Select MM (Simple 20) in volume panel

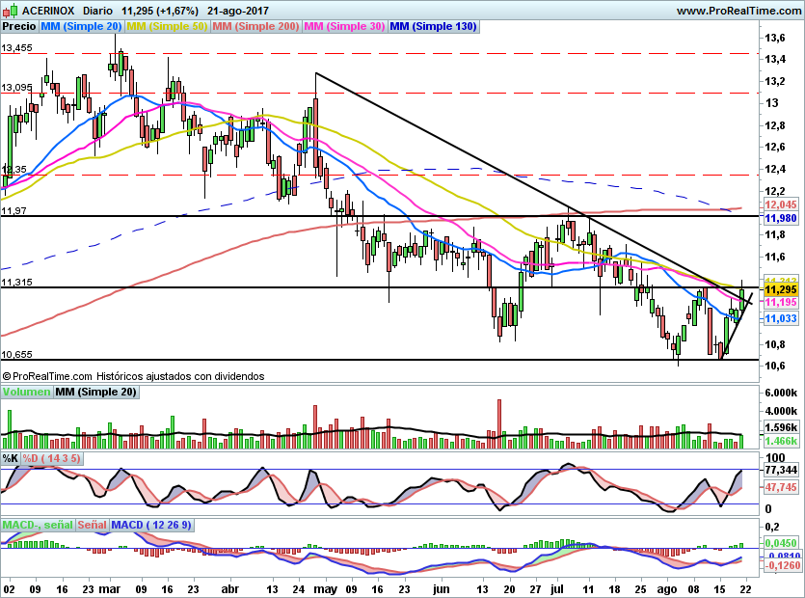pyautogui.click(x=95, y=392)
